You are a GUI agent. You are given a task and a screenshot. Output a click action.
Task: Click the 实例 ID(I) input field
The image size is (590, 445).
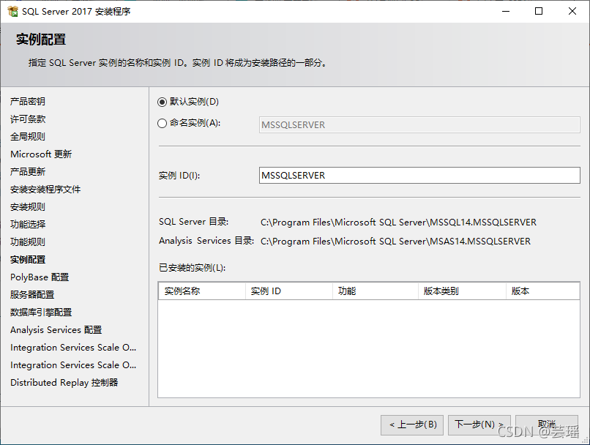click(x=419, y=175)
